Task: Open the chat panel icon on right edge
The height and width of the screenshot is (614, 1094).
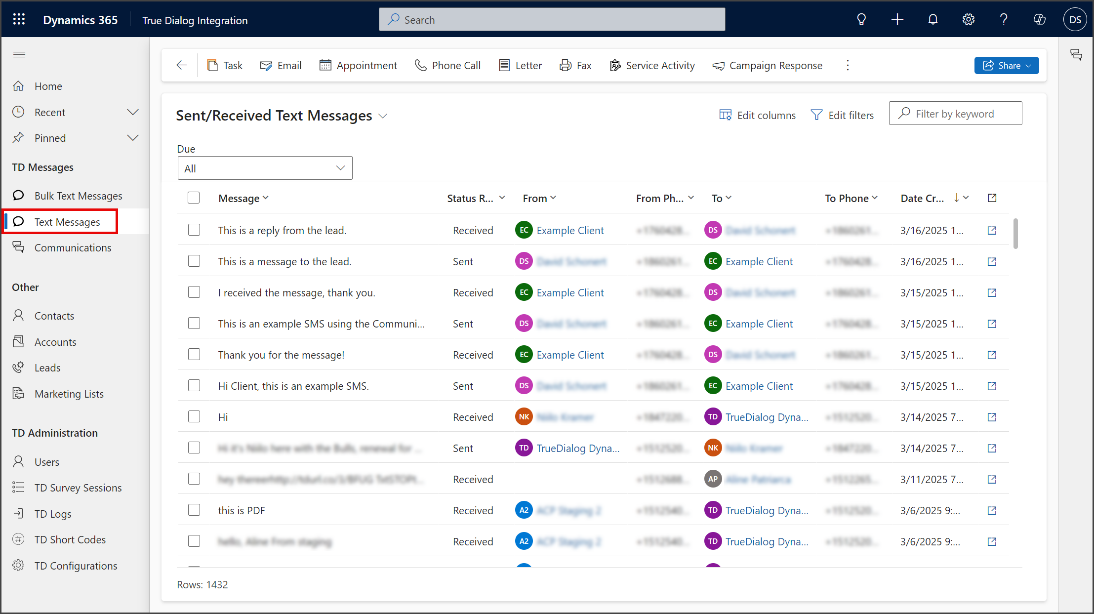Action: [1076, 54]
